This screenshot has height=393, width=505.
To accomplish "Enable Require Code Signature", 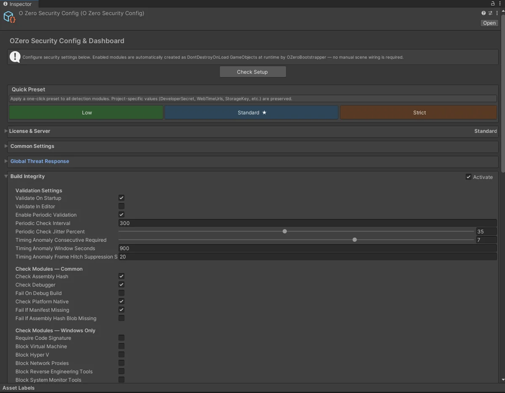I will (x=121, y=338).
